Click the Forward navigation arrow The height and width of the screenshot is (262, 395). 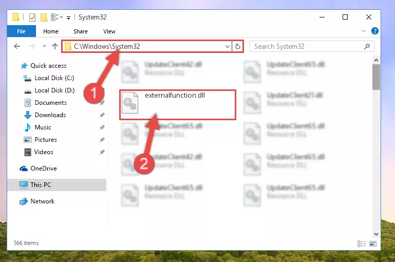32,46
